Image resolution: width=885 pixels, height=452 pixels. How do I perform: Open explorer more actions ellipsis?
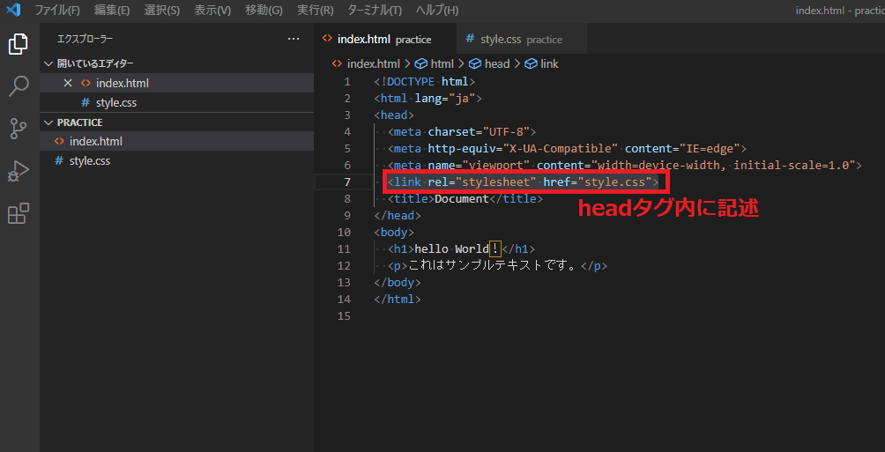pos(294,39)
